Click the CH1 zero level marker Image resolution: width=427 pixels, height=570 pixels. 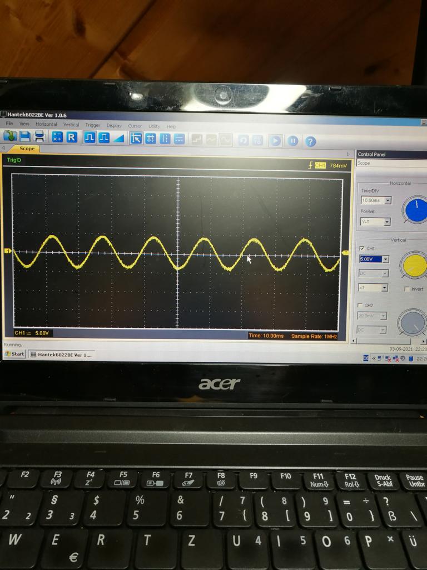pyautogui.click(x=8, y=251)
